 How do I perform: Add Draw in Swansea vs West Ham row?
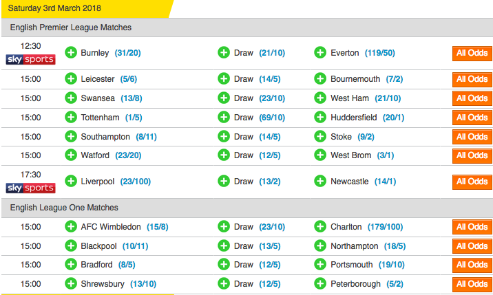224,98
